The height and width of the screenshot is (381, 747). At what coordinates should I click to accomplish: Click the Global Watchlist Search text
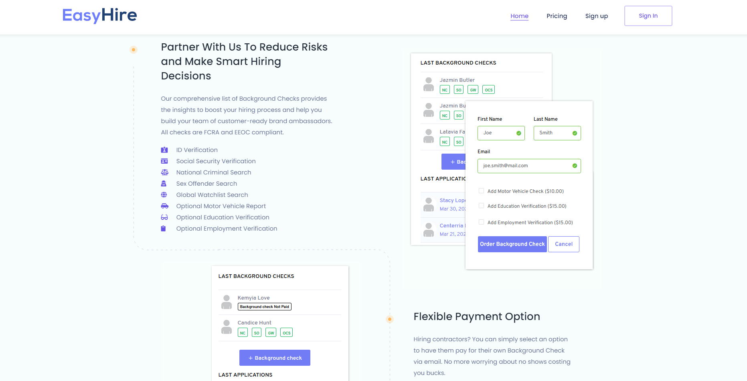point(212,195)
